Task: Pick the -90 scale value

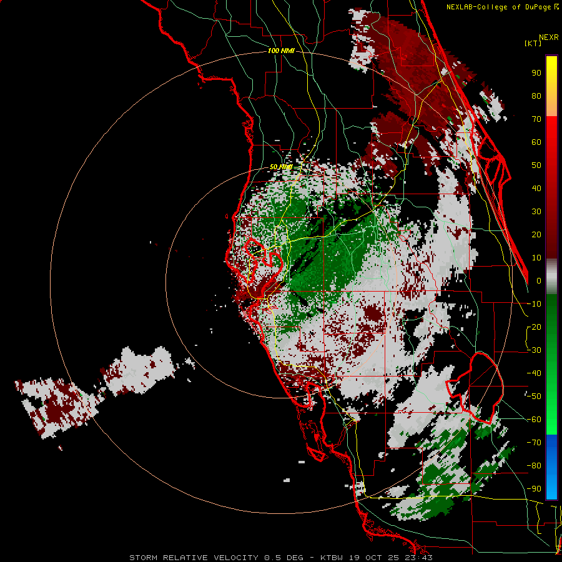Action: (x=534, y=489)
